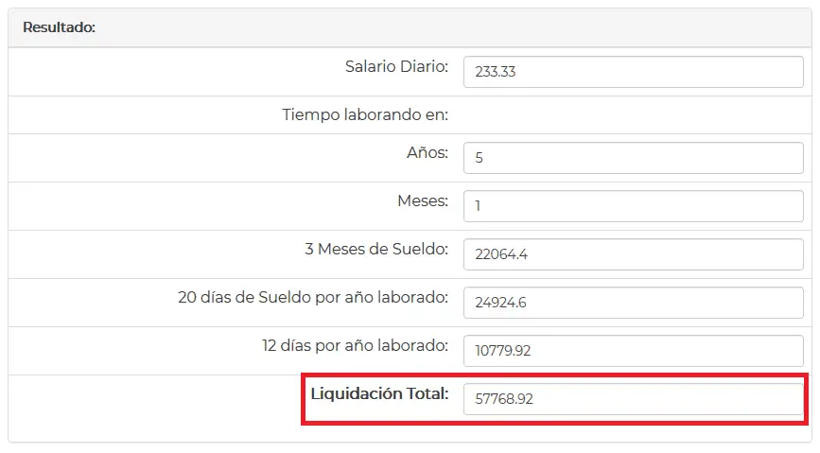The width and height of the screenshot is (820, 453).
Task: Click the 'Meses:' label text
Action: point(423,201)
